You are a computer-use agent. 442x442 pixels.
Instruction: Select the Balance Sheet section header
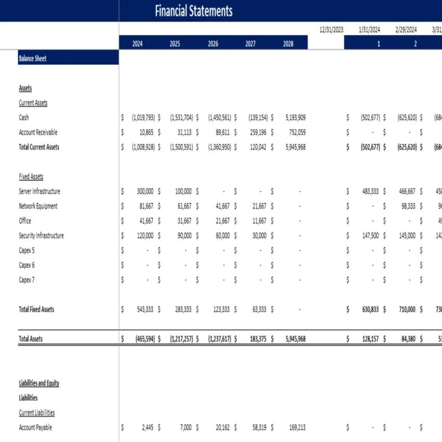click(x=32, y=58)
